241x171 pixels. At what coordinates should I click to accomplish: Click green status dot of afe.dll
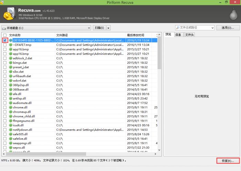point(10,94)
